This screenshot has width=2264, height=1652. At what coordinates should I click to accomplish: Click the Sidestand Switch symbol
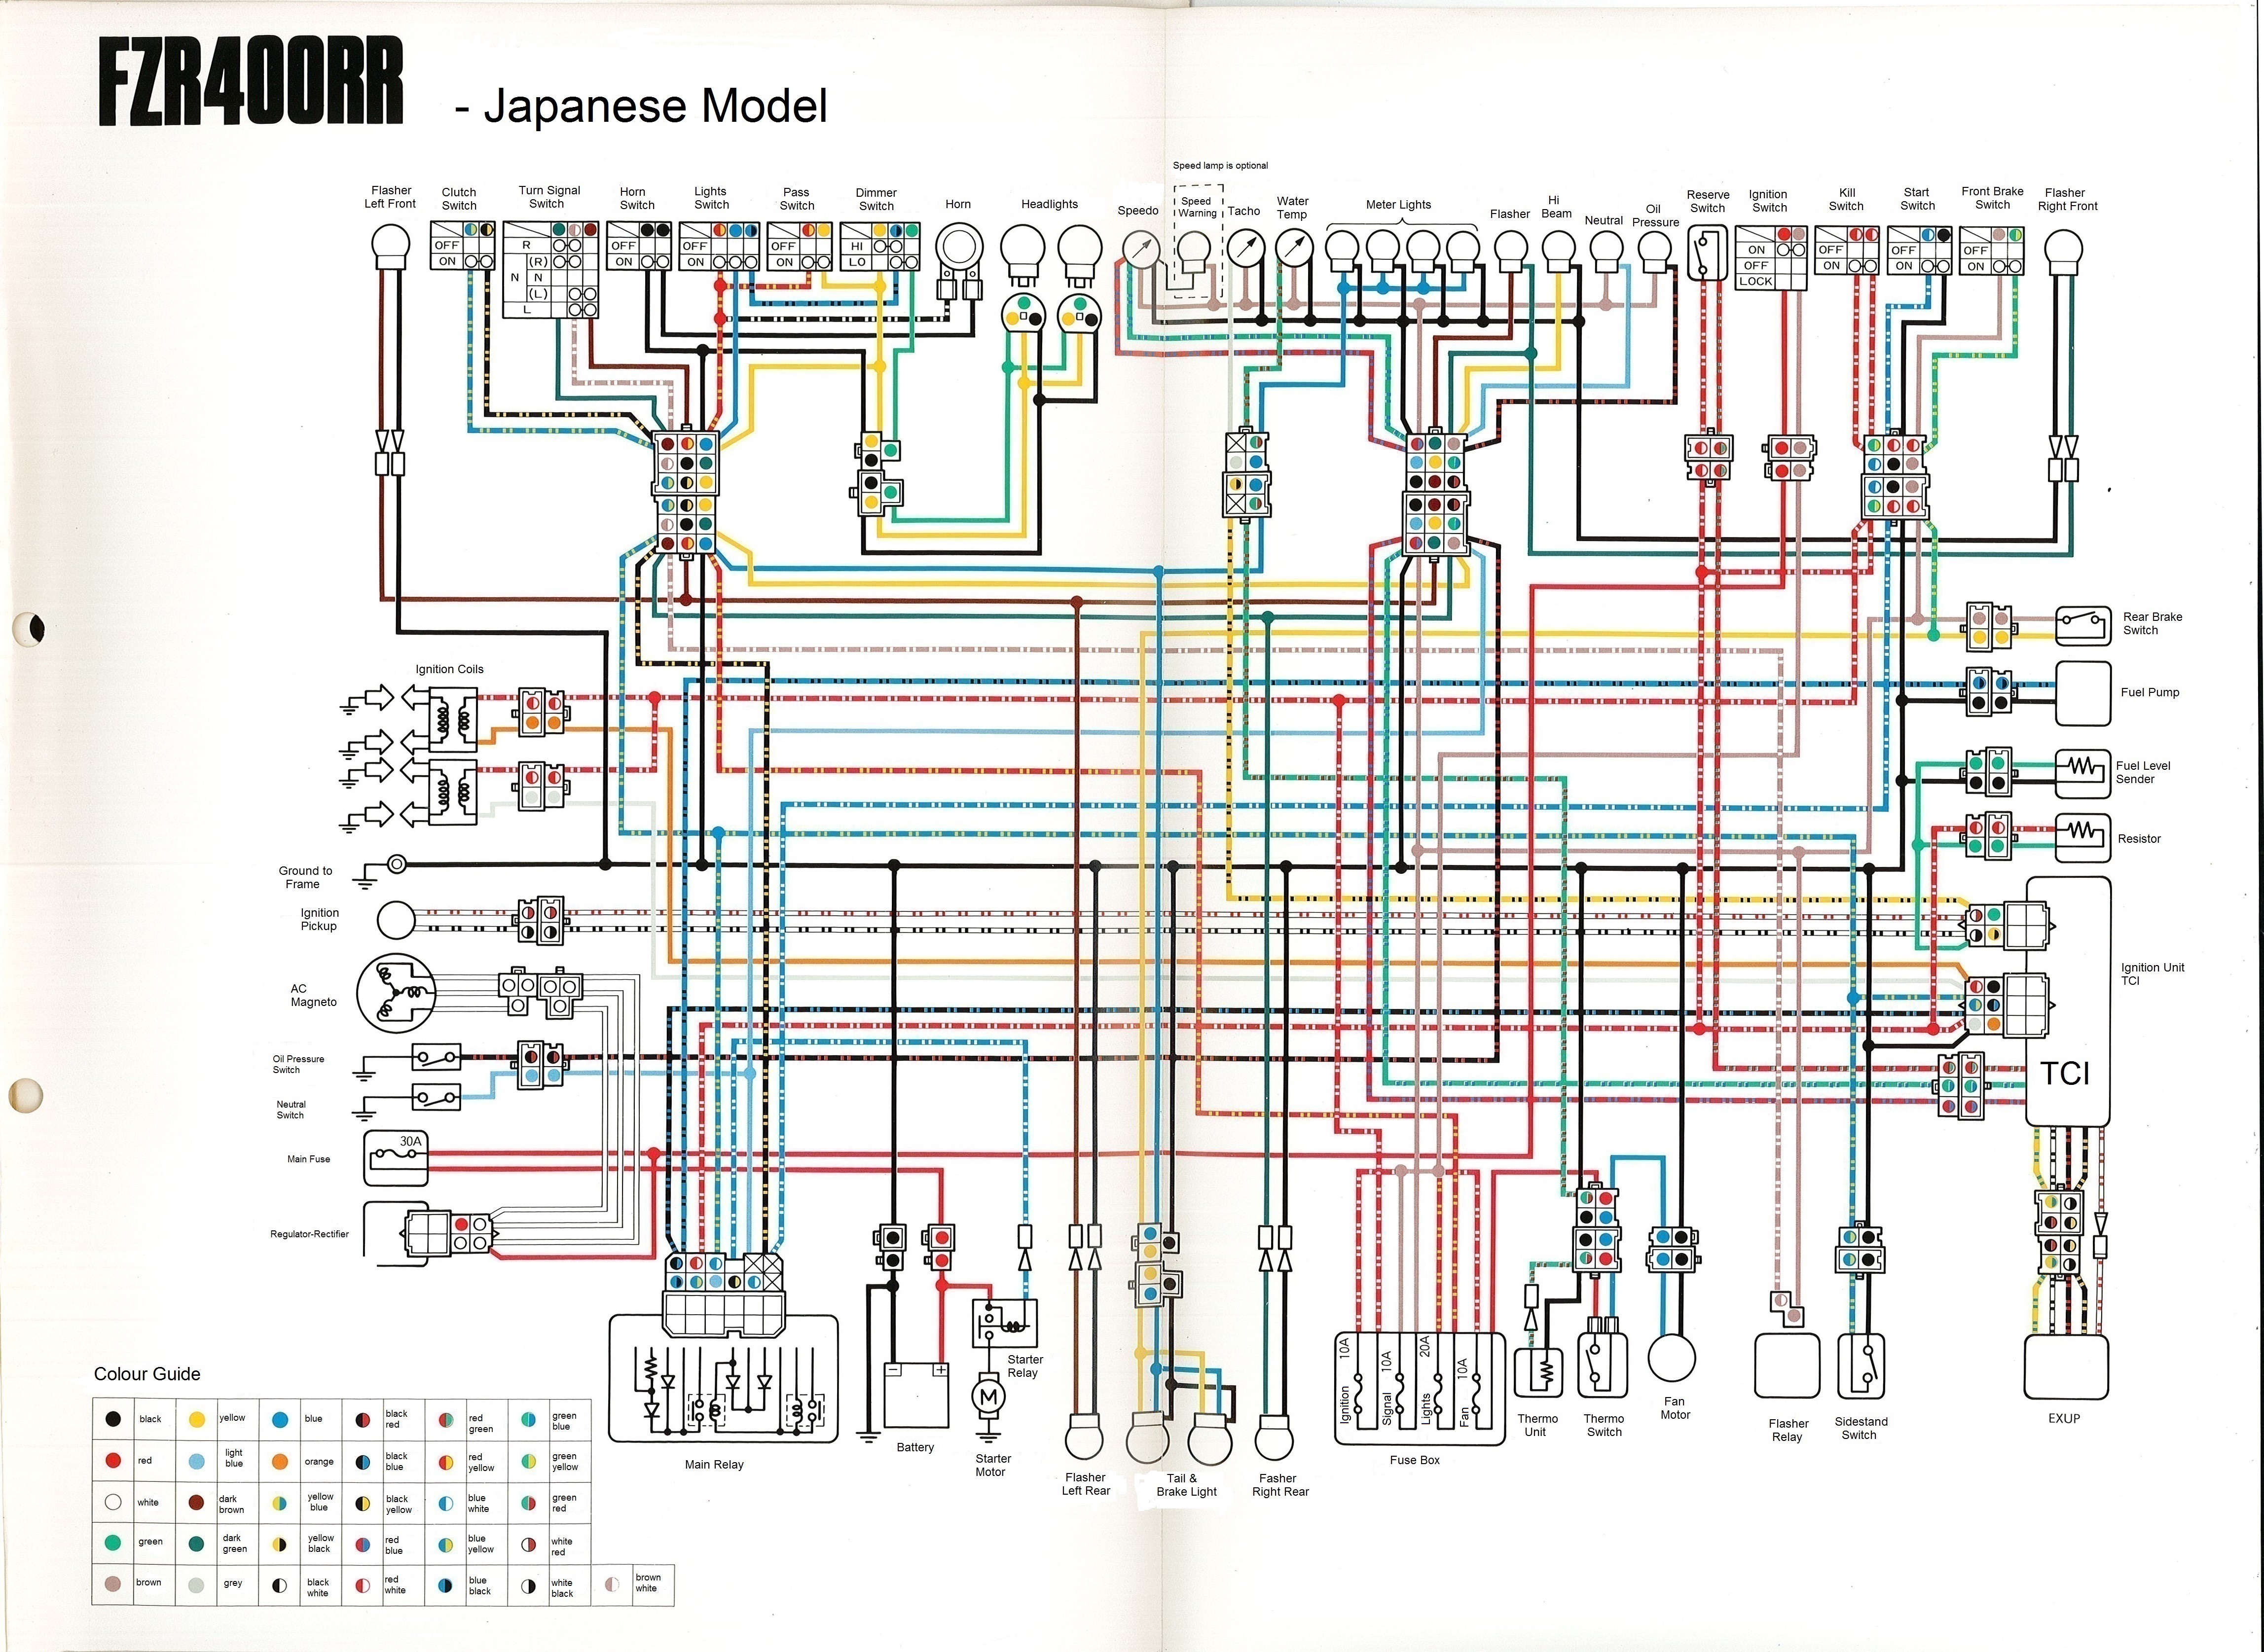tap(1862, 1366)
